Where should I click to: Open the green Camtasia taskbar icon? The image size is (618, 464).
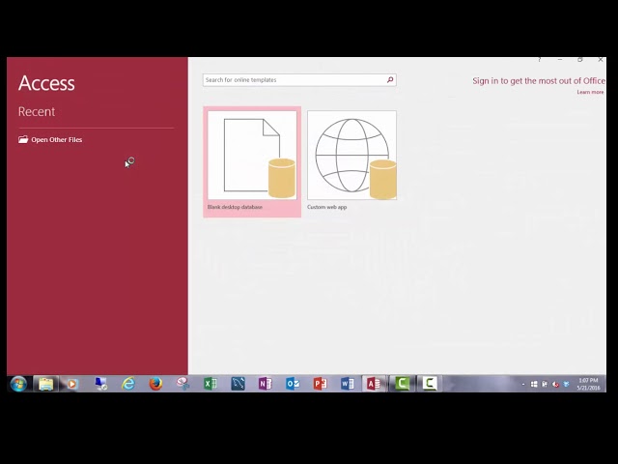[x=402, y=384]
